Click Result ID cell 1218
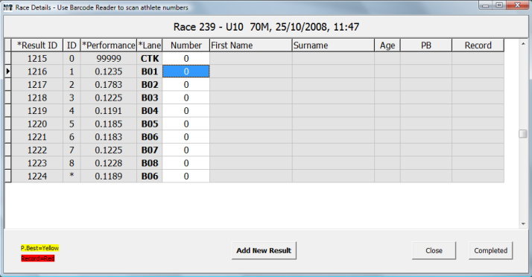This screenshot has width=532, height=277. 37,98
